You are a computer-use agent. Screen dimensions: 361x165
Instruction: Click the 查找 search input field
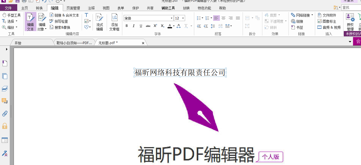pos(351,8)
